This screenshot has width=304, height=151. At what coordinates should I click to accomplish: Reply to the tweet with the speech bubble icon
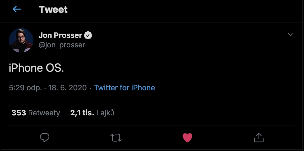pyautogui.click(x=45, y=137)
